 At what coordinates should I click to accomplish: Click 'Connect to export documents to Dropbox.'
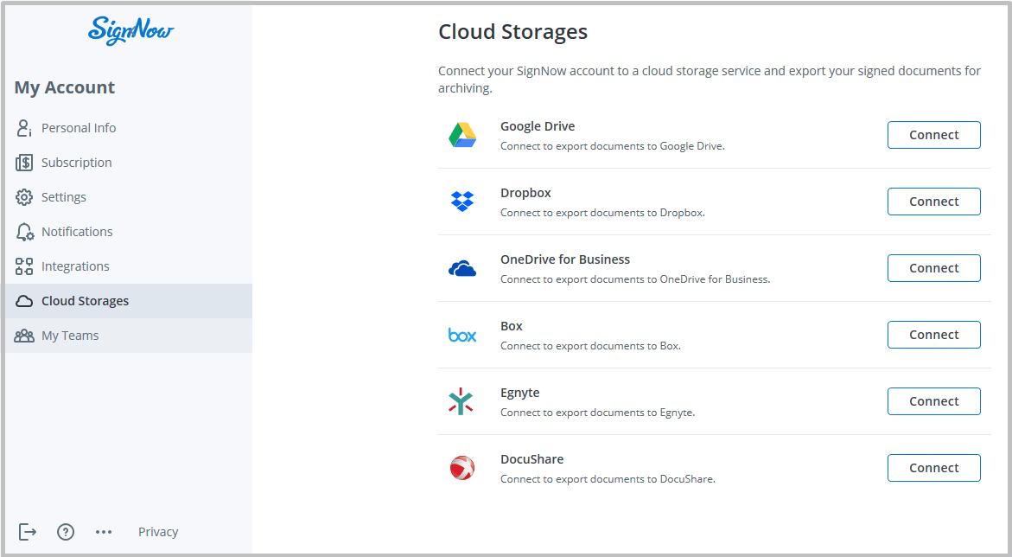pos(603,213)
